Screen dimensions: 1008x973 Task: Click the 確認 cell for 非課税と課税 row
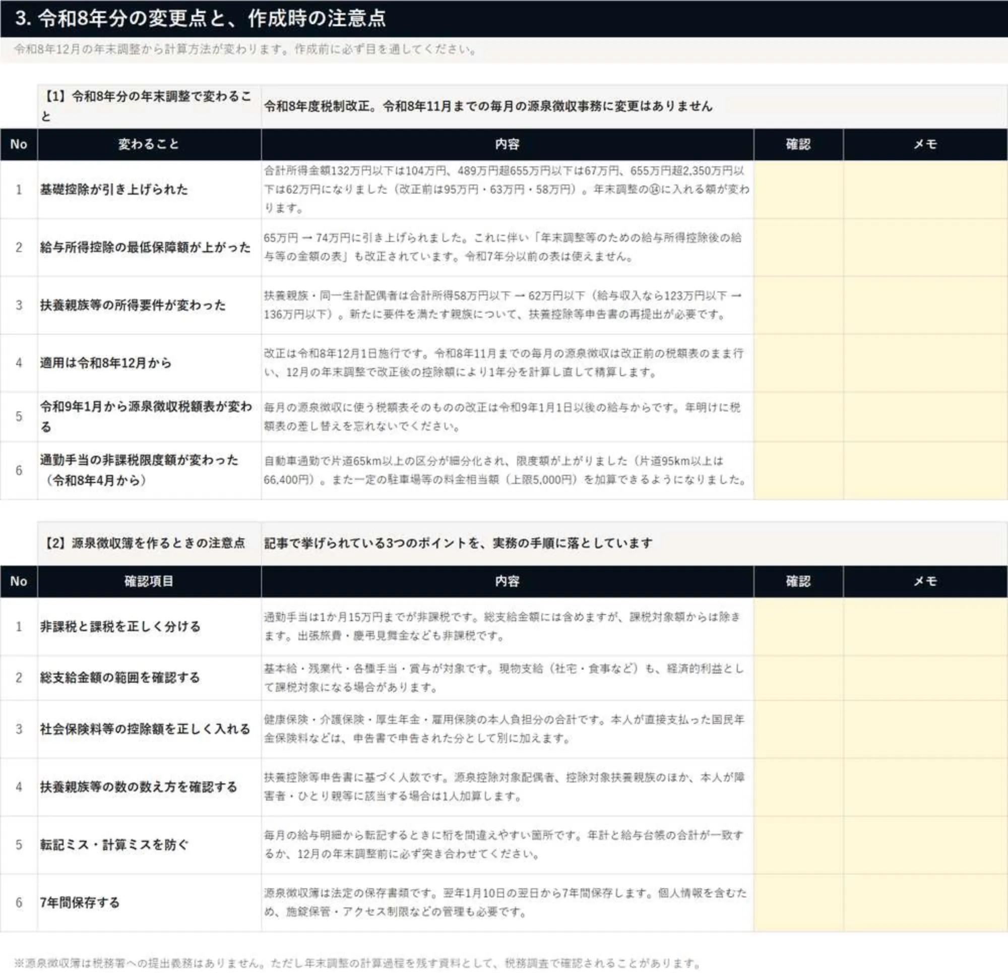point(798,626)
